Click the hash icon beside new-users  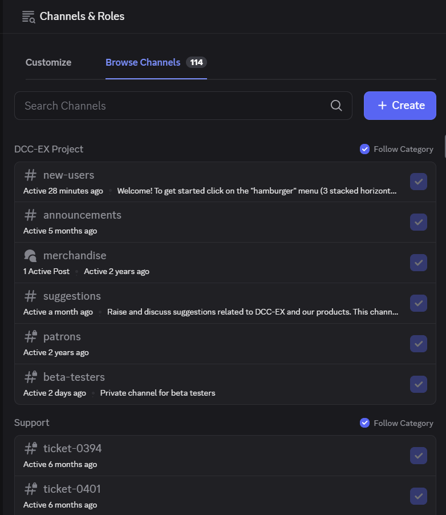click(x=31, y=175)
